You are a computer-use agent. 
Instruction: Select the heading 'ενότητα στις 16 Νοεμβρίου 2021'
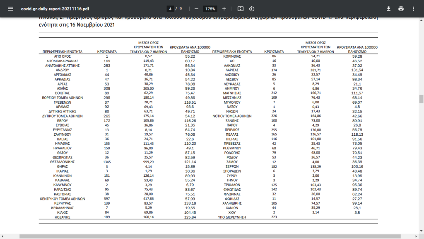tap(77, 24)
